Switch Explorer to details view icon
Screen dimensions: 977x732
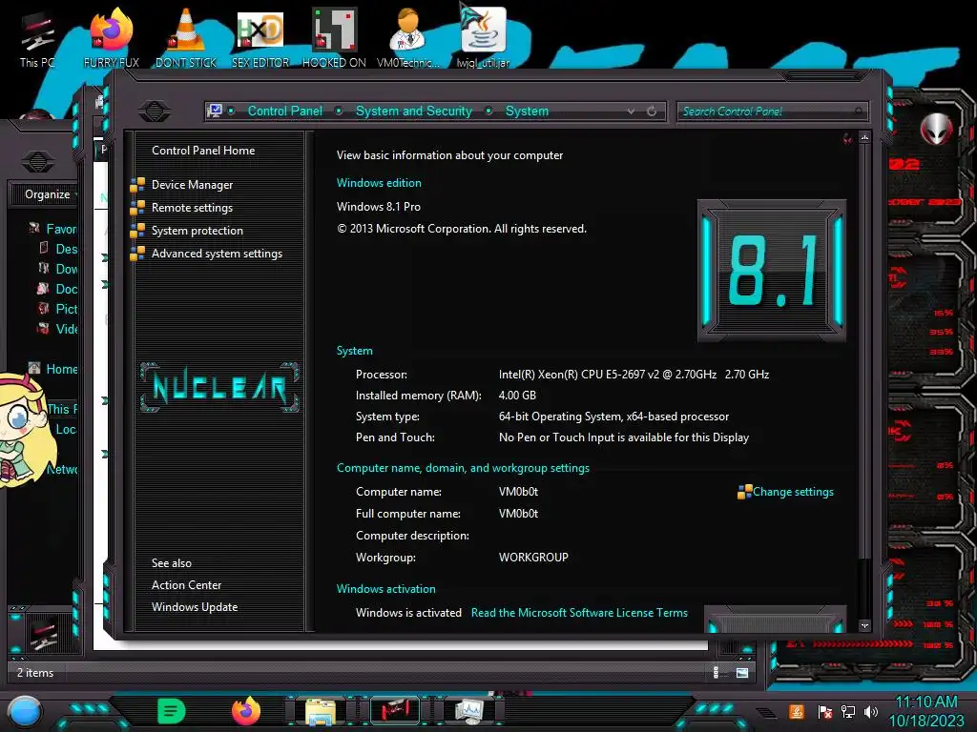716,672
